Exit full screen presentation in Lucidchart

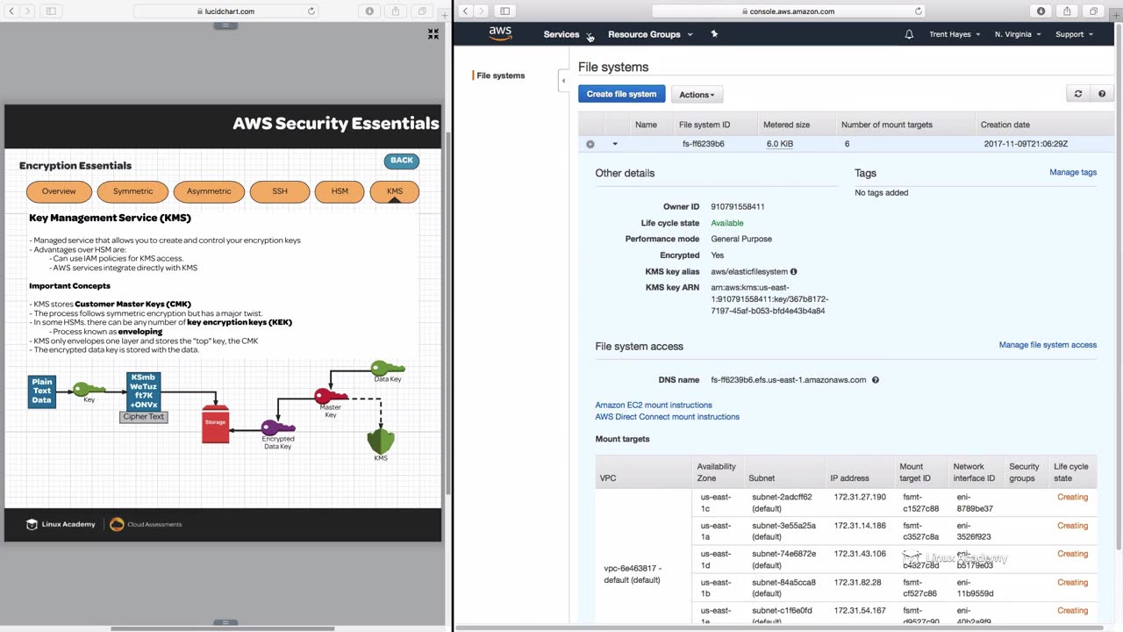433,33
